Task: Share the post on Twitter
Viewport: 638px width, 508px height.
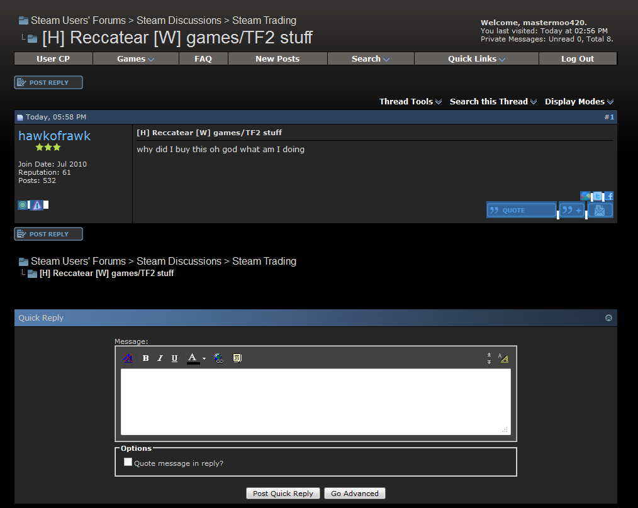Action: pyautogui.click(x=598, y=196)
